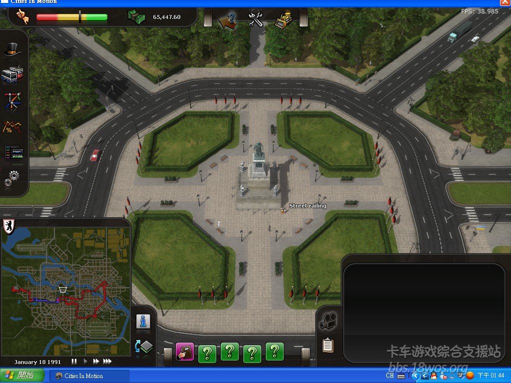511x383 pixels.
Task: Click the green cash money icon
Action: [x=136, y=16]
